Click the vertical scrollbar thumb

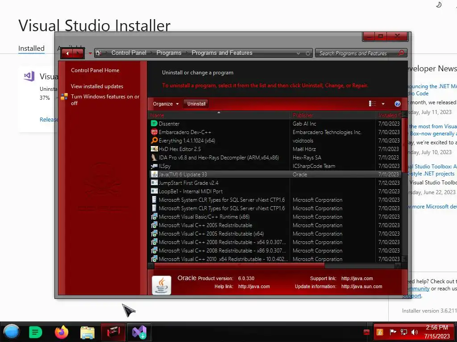click(x=404, y=145)
